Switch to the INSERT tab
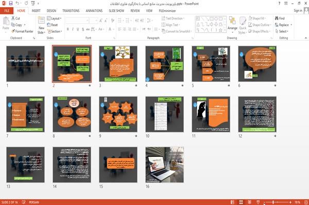Viewport: 309px width, 205px height. click(x=36, y=11)
